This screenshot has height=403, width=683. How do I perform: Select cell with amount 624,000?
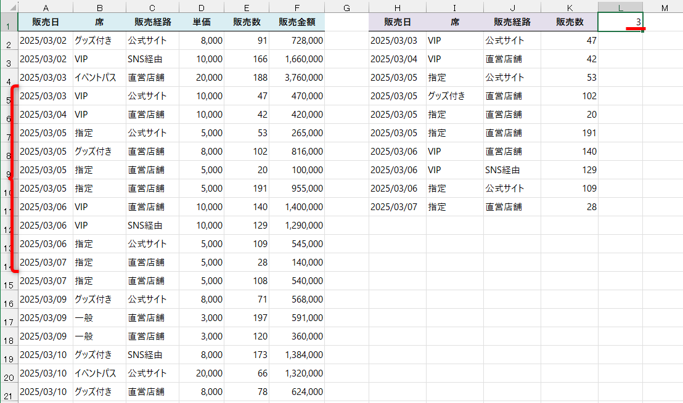pyautogui.click(x=297, y=392)
